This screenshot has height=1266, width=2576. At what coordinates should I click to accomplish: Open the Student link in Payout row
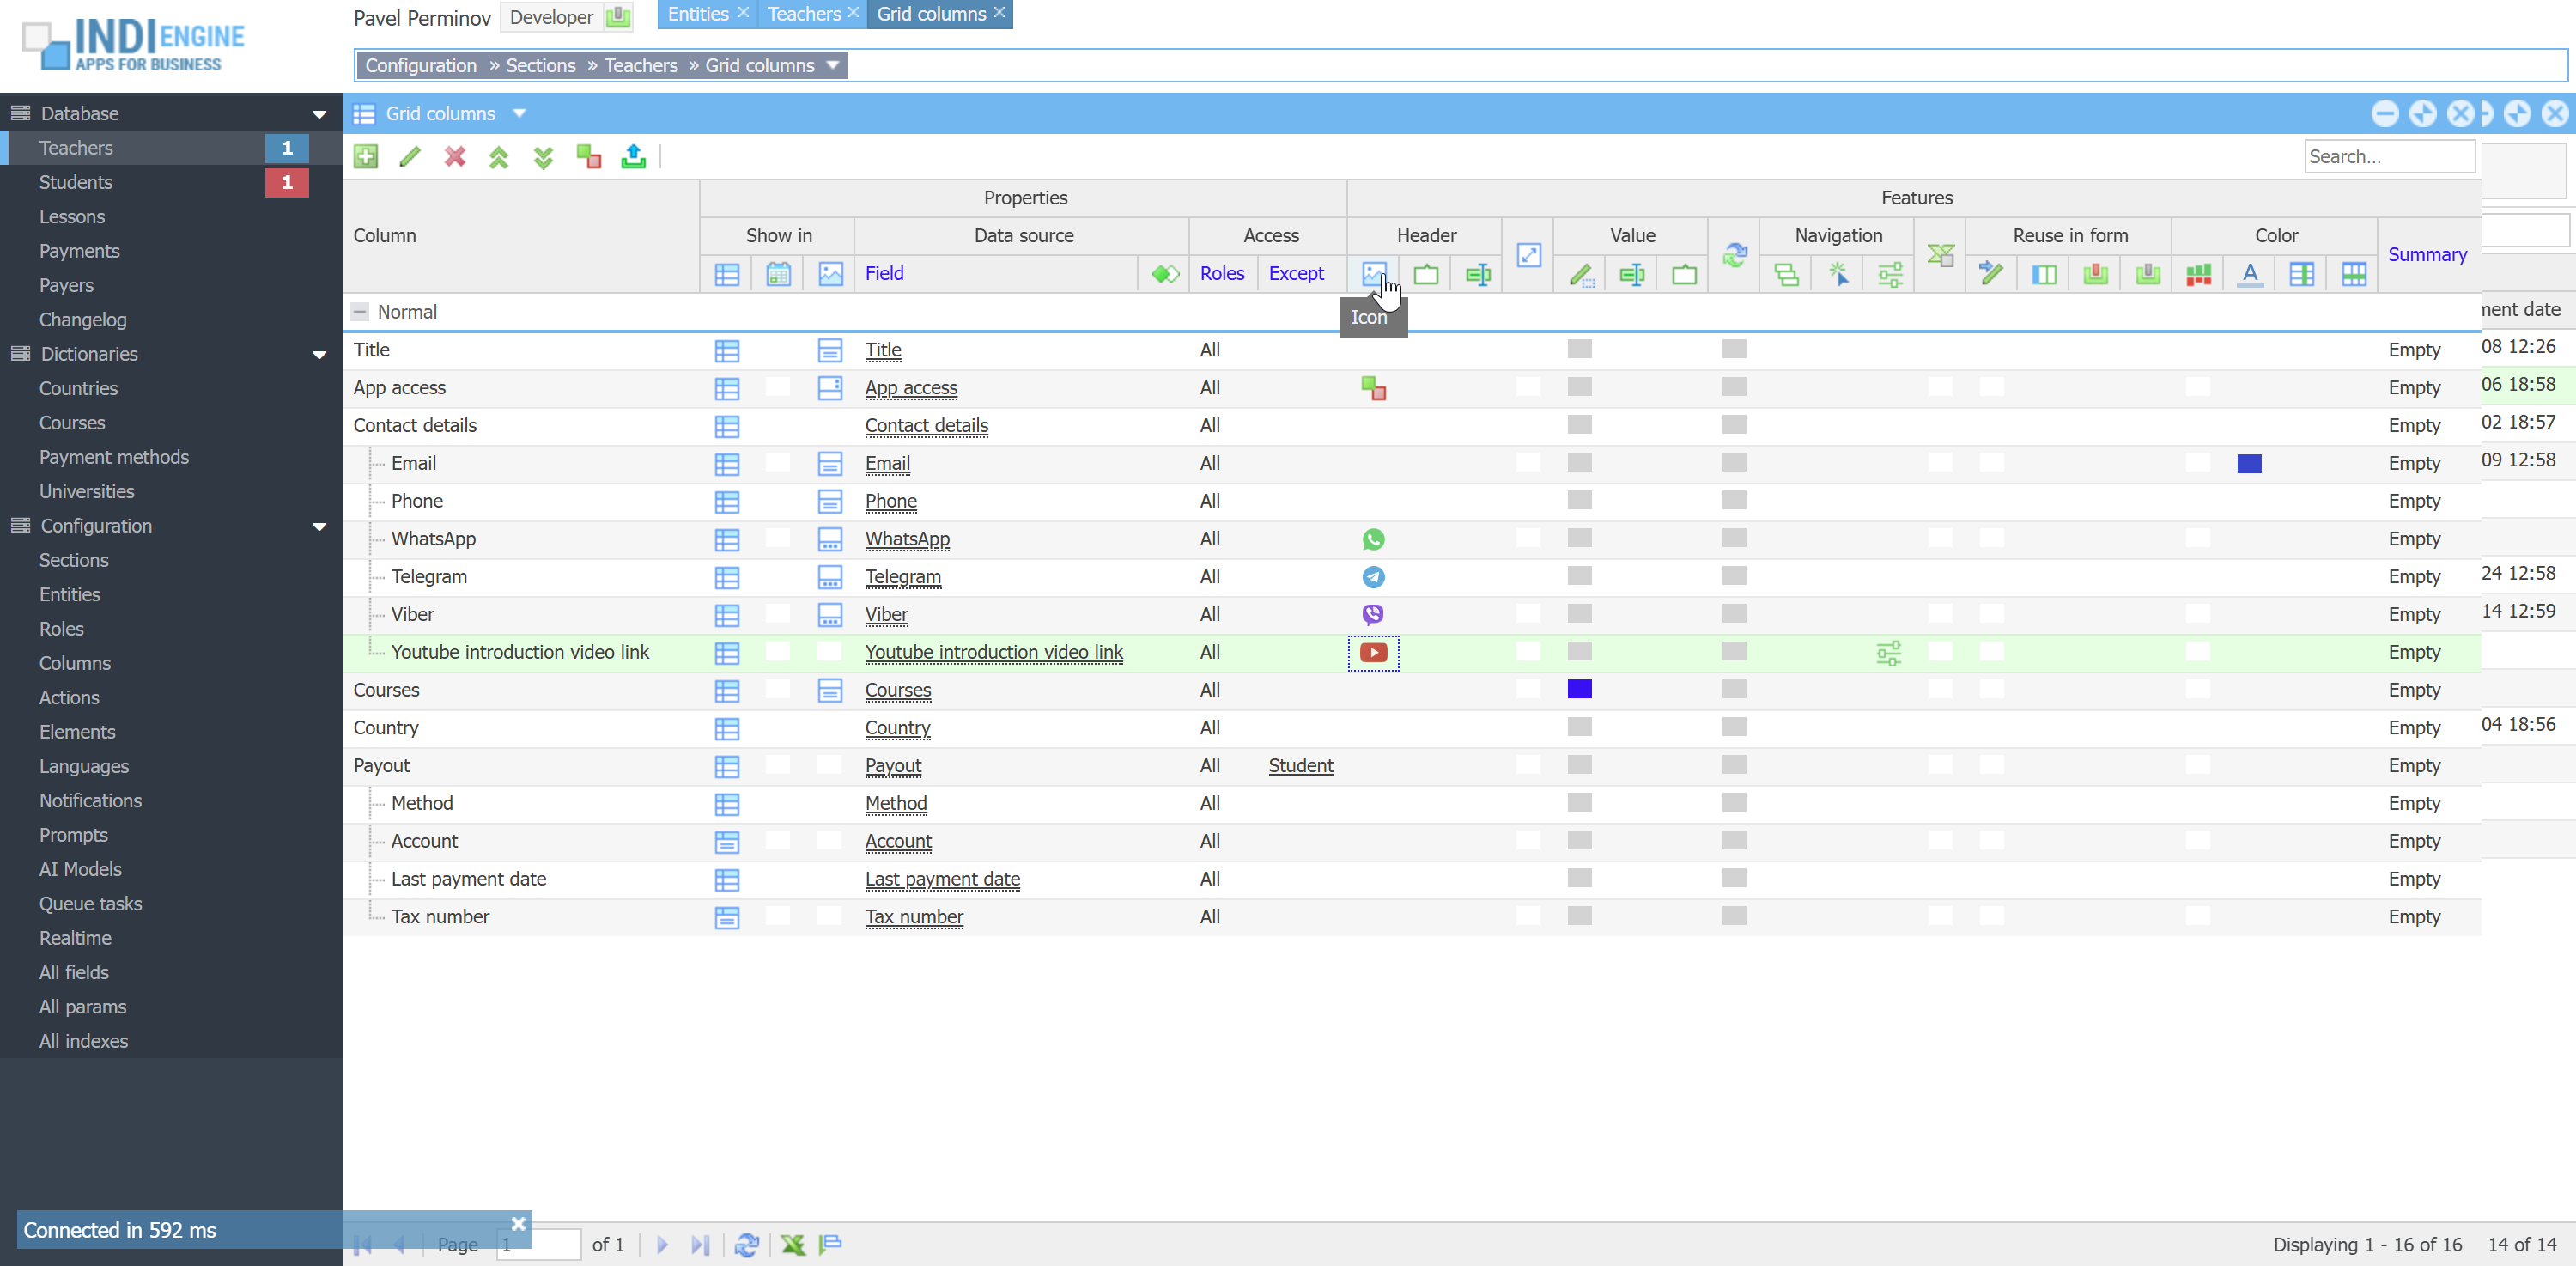[1300, 765]
